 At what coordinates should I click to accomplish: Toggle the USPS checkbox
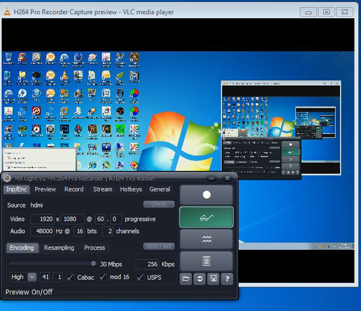point(140,277)
